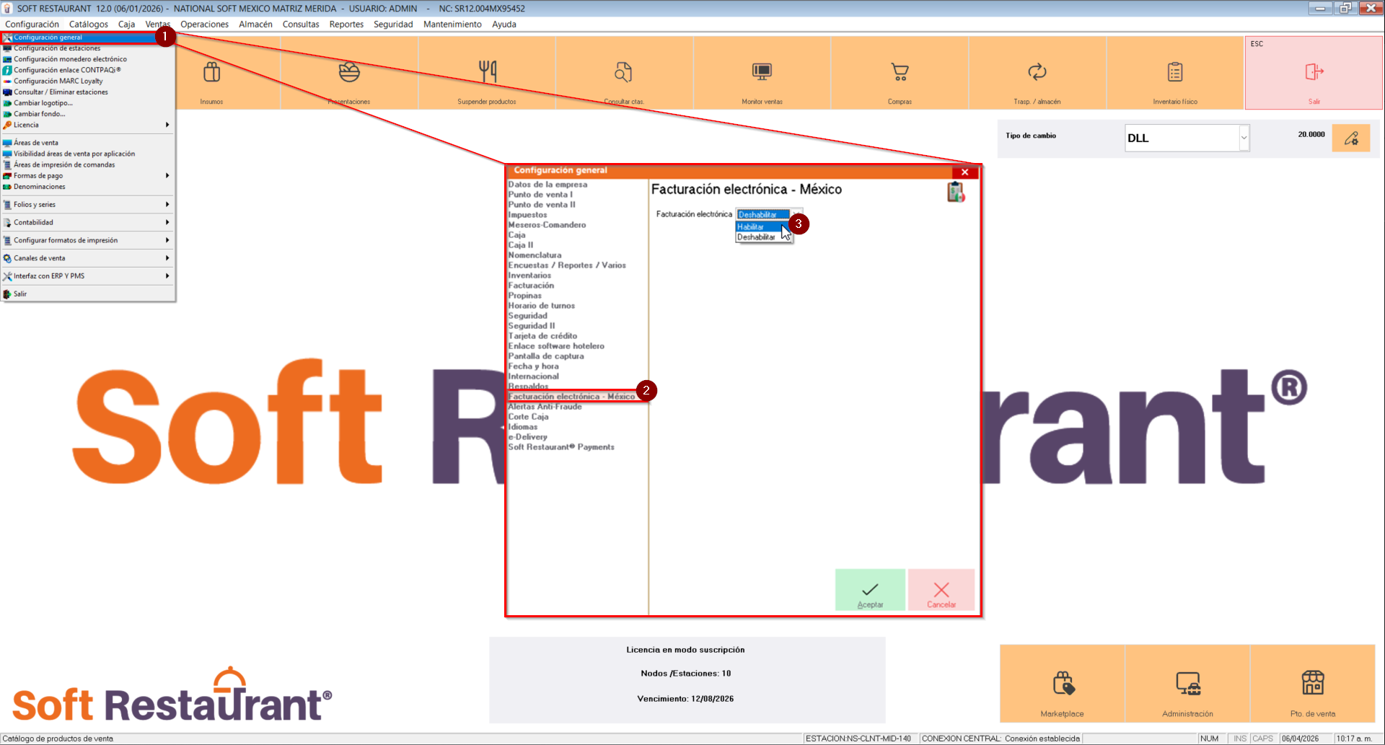
Task: Expand Configurar formatos de impresión submenu
Action: (x=88, y=240)
